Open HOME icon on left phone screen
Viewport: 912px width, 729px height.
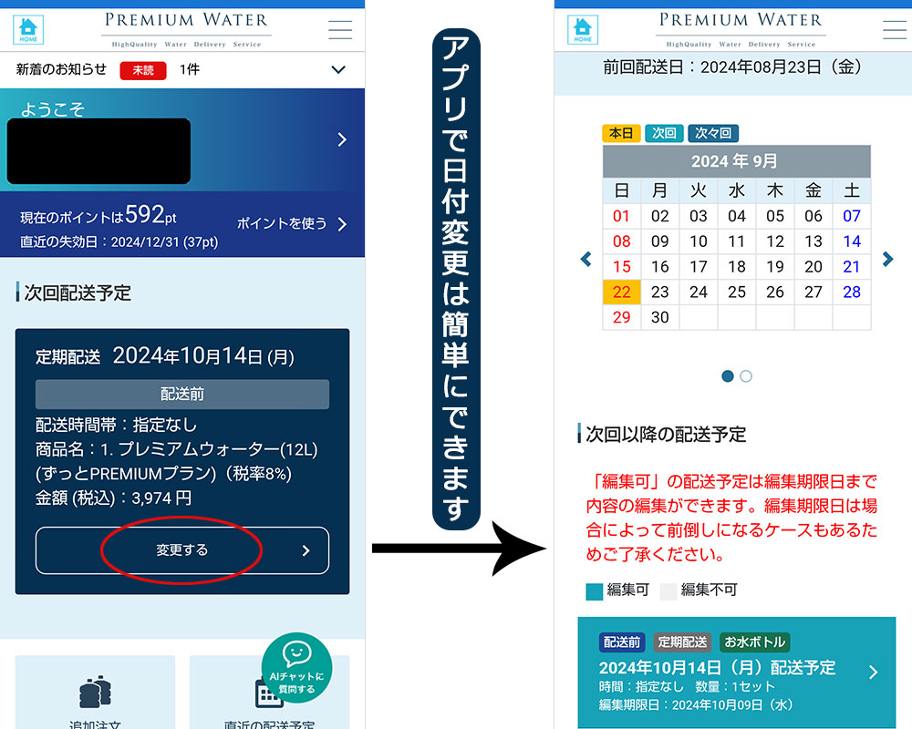(28, 30)
